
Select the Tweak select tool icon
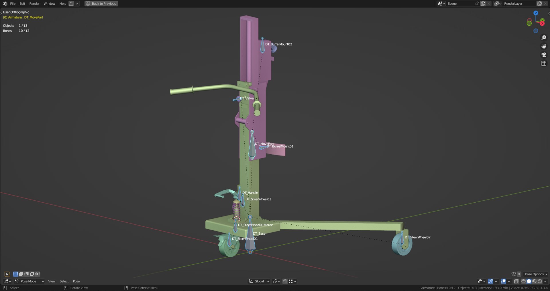tap(7, 274)
